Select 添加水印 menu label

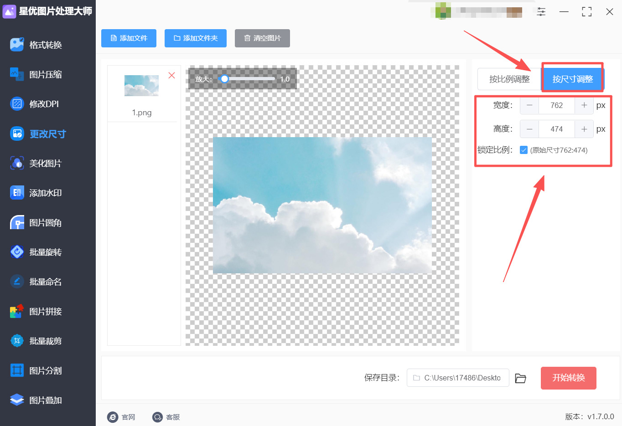[x=46, y=193]
